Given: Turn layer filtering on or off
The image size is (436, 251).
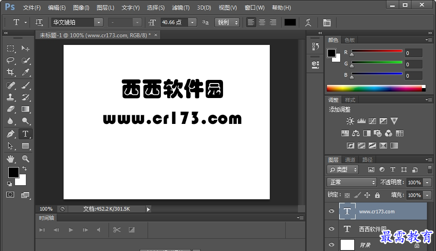Looking at the screenshot, I should [x=430, y=170].
